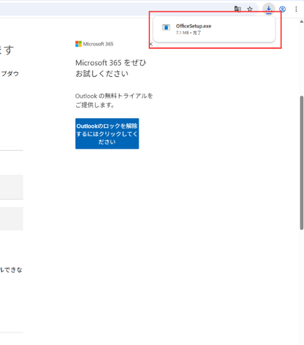Click the page scrollbar up arrow

click(301, 22)
